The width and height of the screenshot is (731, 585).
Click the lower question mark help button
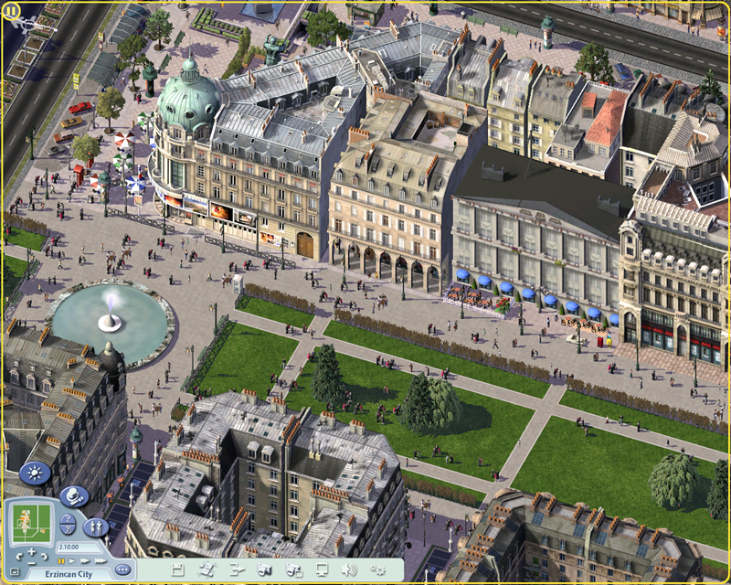point(68,528)
